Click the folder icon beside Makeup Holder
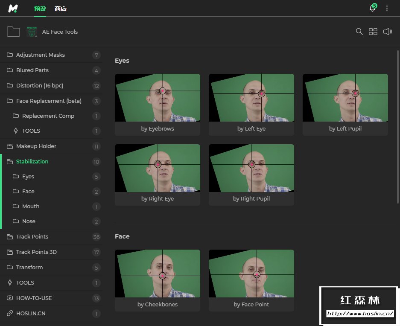 pyautogui.click(x=10, y=146)
